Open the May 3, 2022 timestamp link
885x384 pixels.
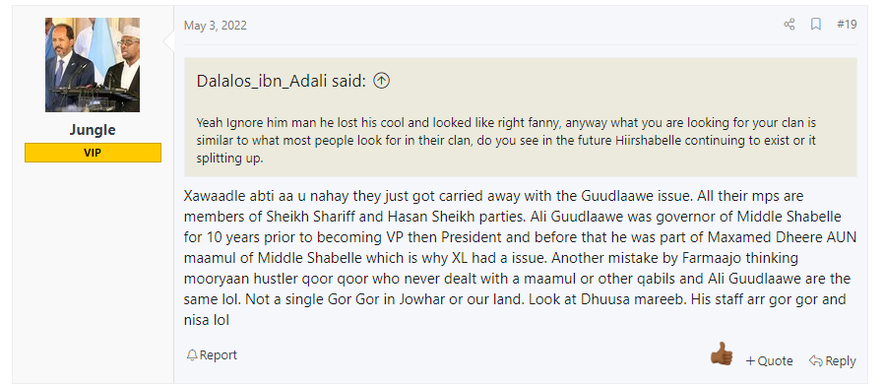pos(215,26)
